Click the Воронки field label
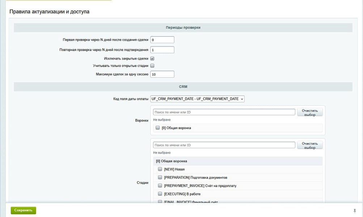This screenshot has height=217, width=363. (x=142, y=120)
